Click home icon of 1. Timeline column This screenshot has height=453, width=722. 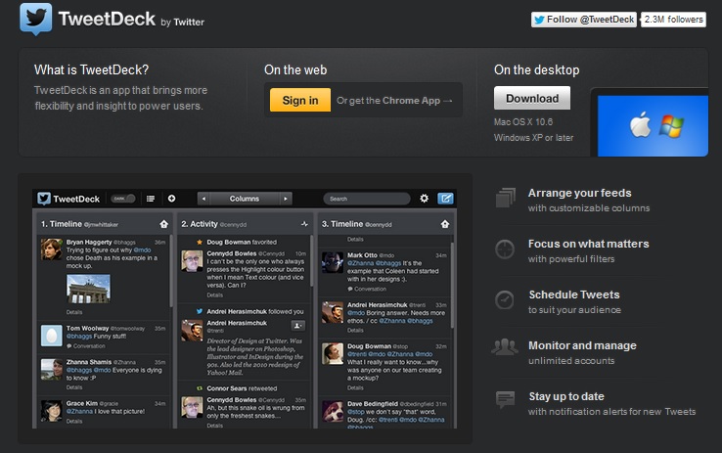coord(164,224)
